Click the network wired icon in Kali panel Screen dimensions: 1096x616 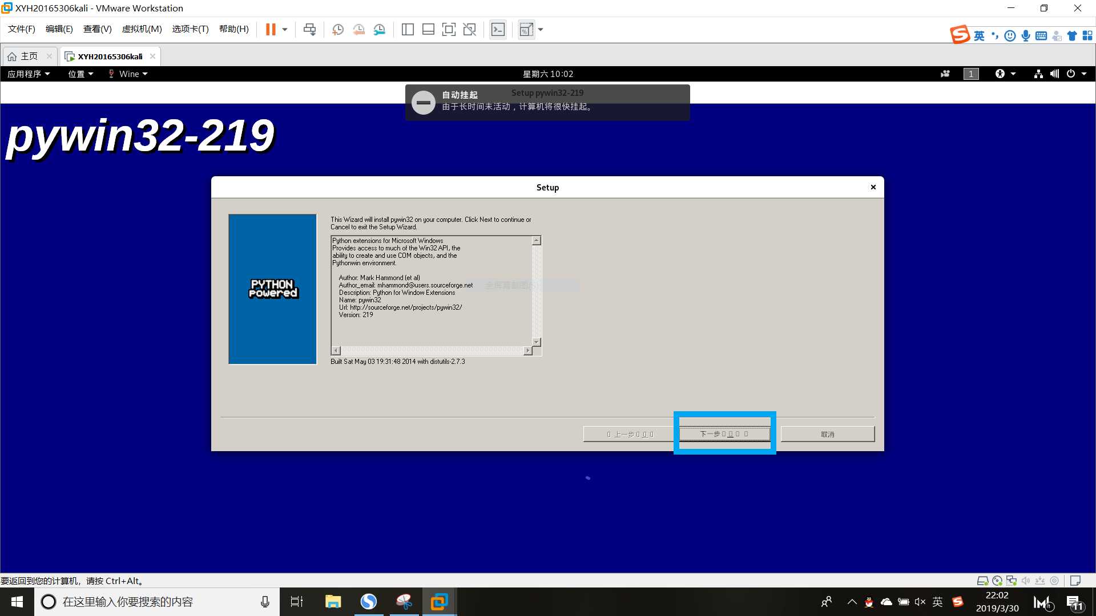[1038, 74]
